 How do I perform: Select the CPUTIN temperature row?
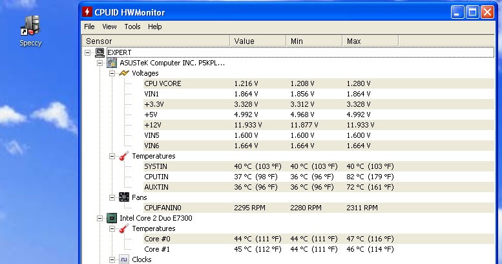pyautogui.click(x=319, y=177)
